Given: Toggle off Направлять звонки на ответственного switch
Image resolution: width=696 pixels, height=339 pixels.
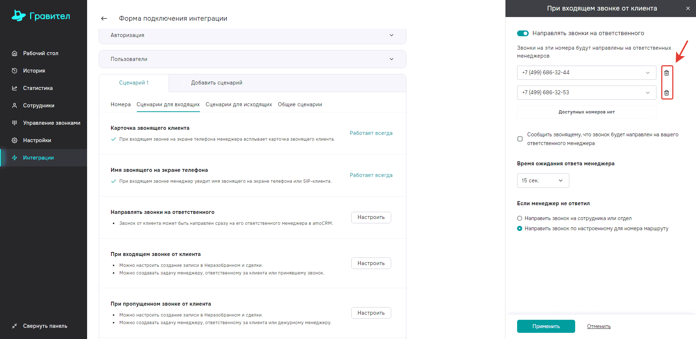Looking at the screenshot, I should [x=523, y=33].
